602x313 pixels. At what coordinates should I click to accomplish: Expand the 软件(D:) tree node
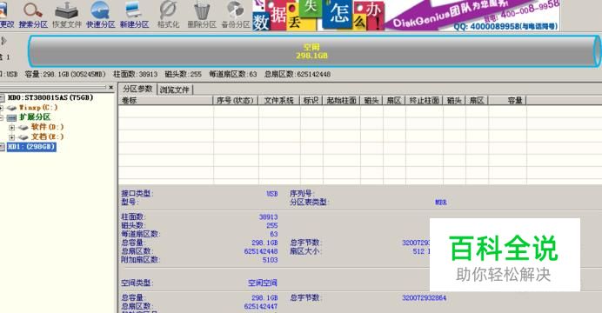[x=12, y=127]
